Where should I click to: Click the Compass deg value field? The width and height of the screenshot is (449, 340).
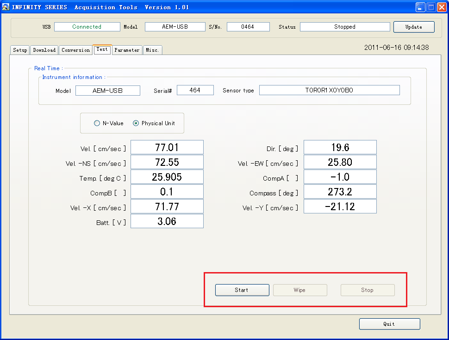pyautogui.click(x=340, y=192)
